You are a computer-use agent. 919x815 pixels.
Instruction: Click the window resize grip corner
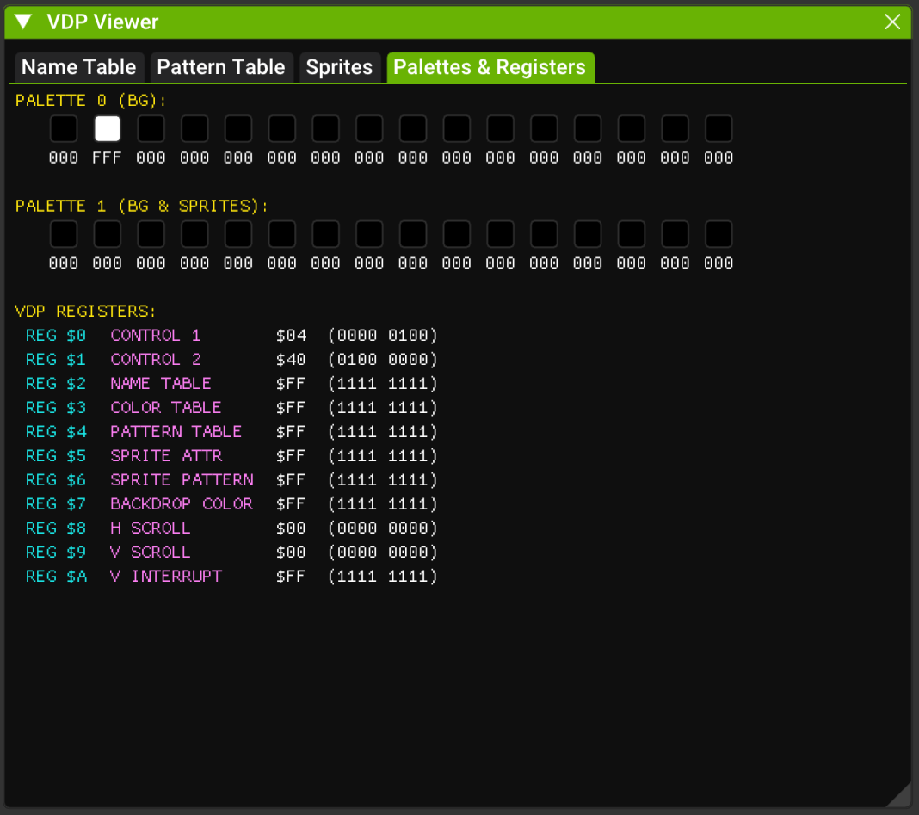click(902, 798)
